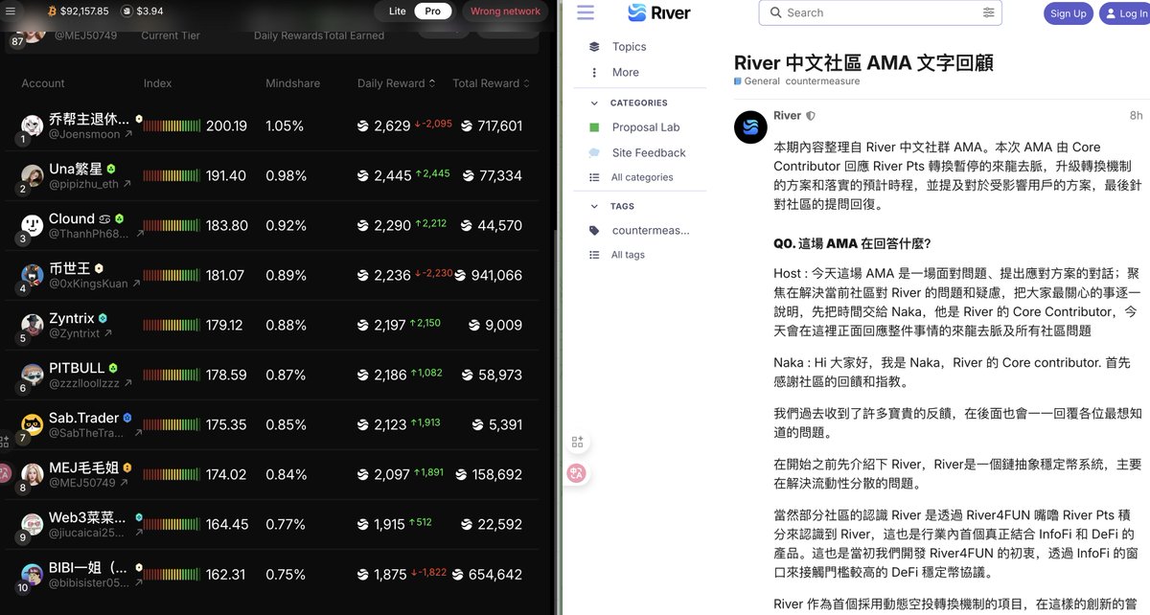The width and height of the screenshot is (1150, 615).
Task: Expand the More sidebar menu
Action: point(625,72)
